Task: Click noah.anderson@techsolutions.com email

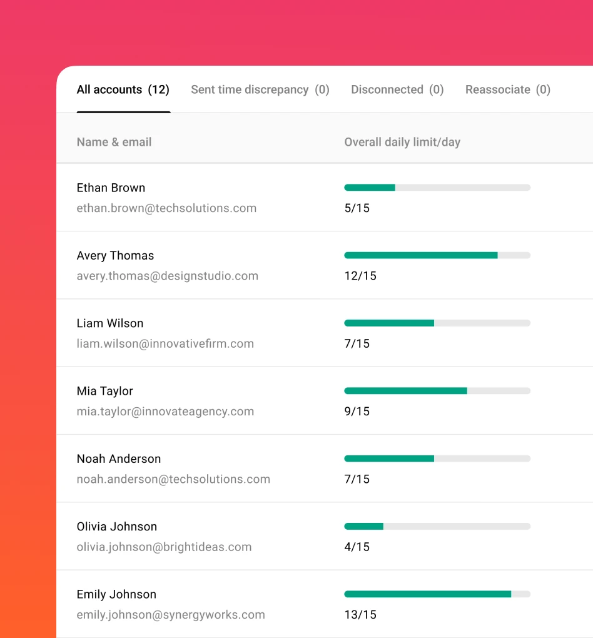Action: (x=173, y=479)
